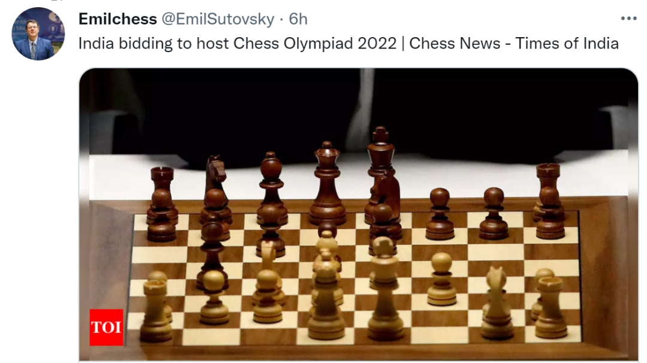Click the "Chess Olympiad 2022" headline text

click(x=315, y=43)
